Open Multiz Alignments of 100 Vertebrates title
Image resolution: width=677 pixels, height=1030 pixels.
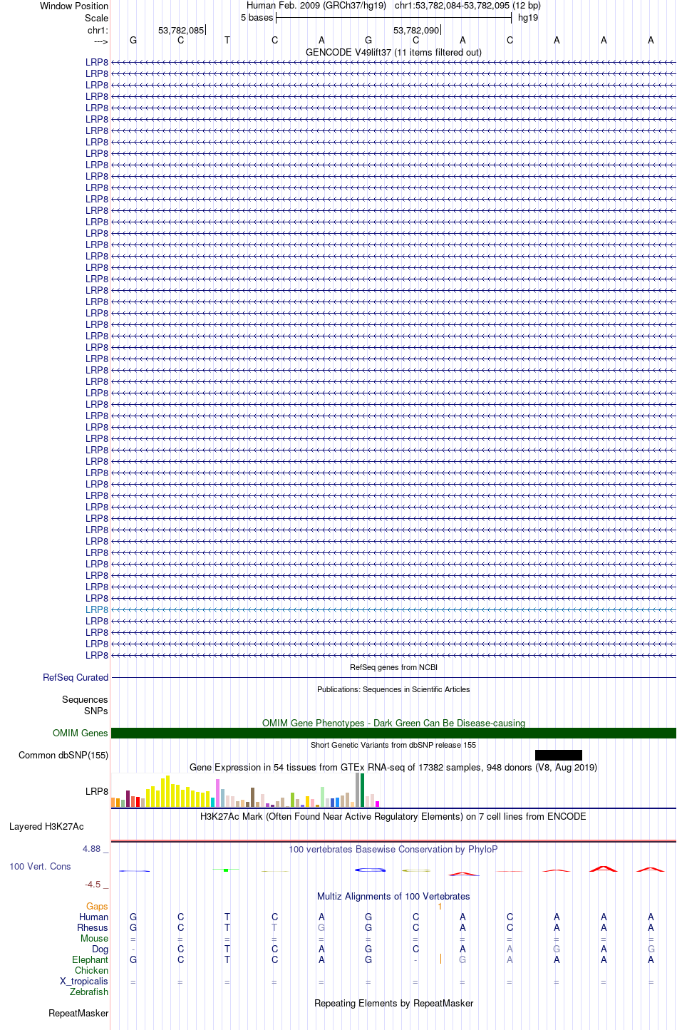pyautogui.click(x=393, y=896)
